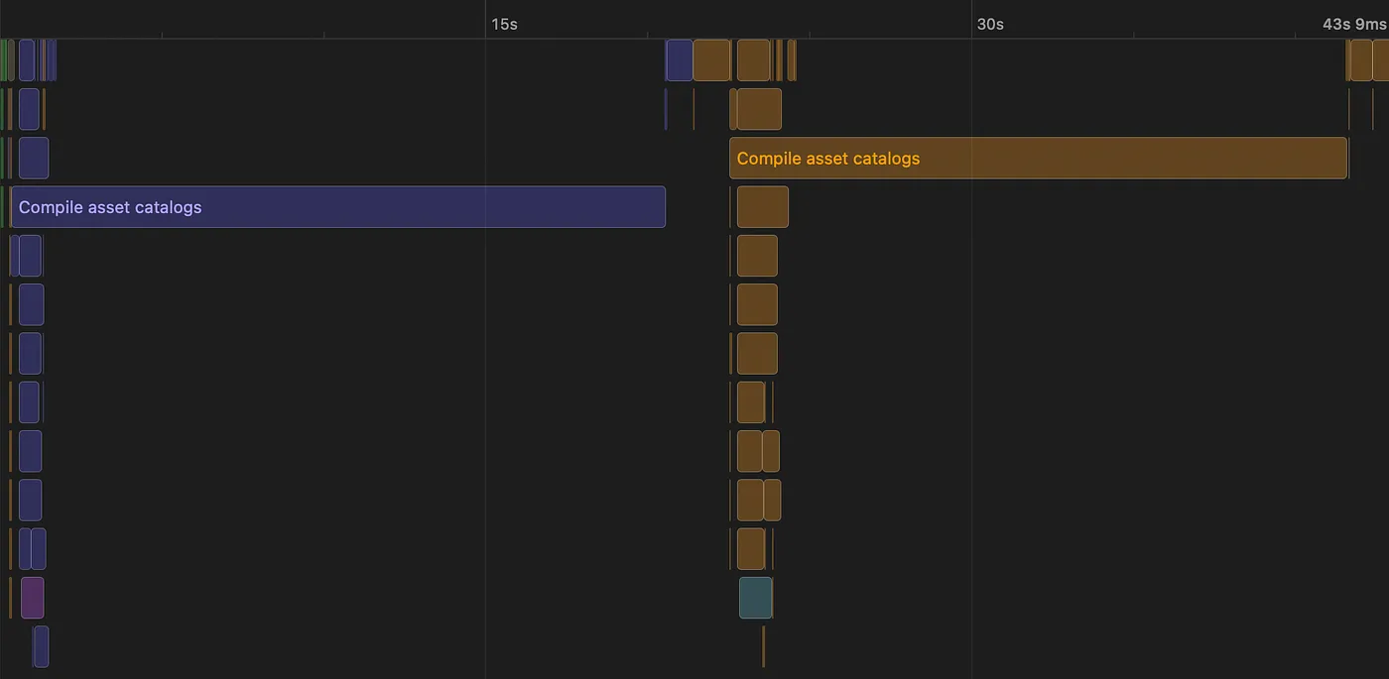
Task: Select the purple Compile asset catalogs bar
Action: click(x=338, y=207)
